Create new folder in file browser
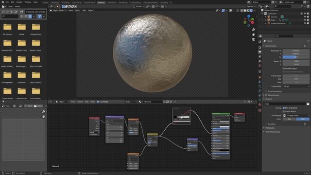 tap(21, 12)
